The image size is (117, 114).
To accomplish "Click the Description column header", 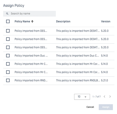I will click(x=63, y=21).
